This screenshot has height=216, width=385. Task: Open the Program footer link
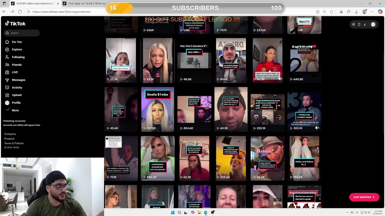[x=9, y=139]
